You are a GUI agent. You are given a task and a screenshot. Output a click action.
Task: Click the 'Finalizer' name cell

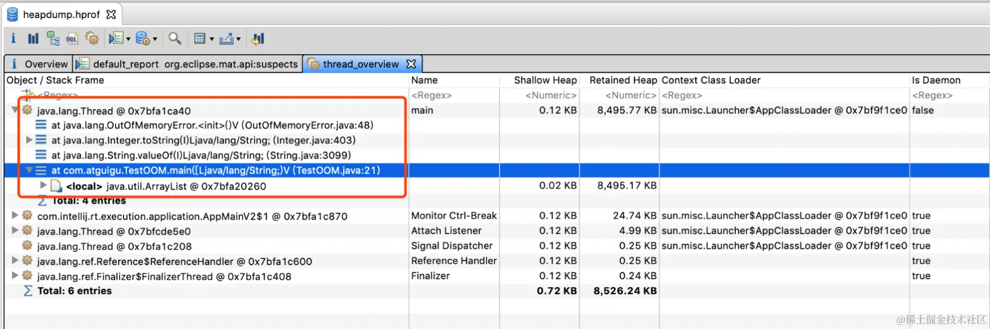click(431, 275)
